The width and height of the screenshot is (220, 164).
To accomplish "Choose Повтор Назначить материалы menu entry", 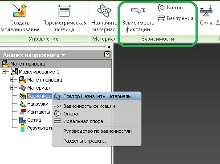I will pos(97,96).
